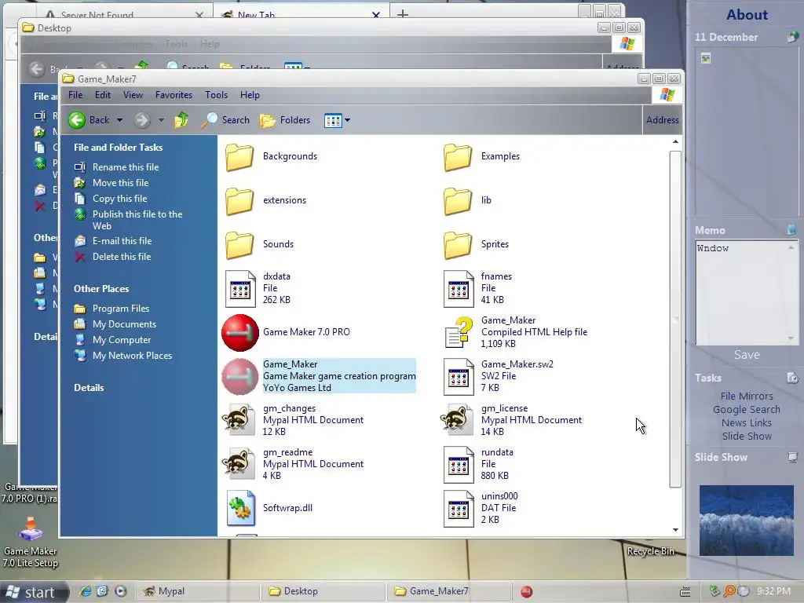Click Copy this file task
804x603 pixels.
(x=110, y=199)
